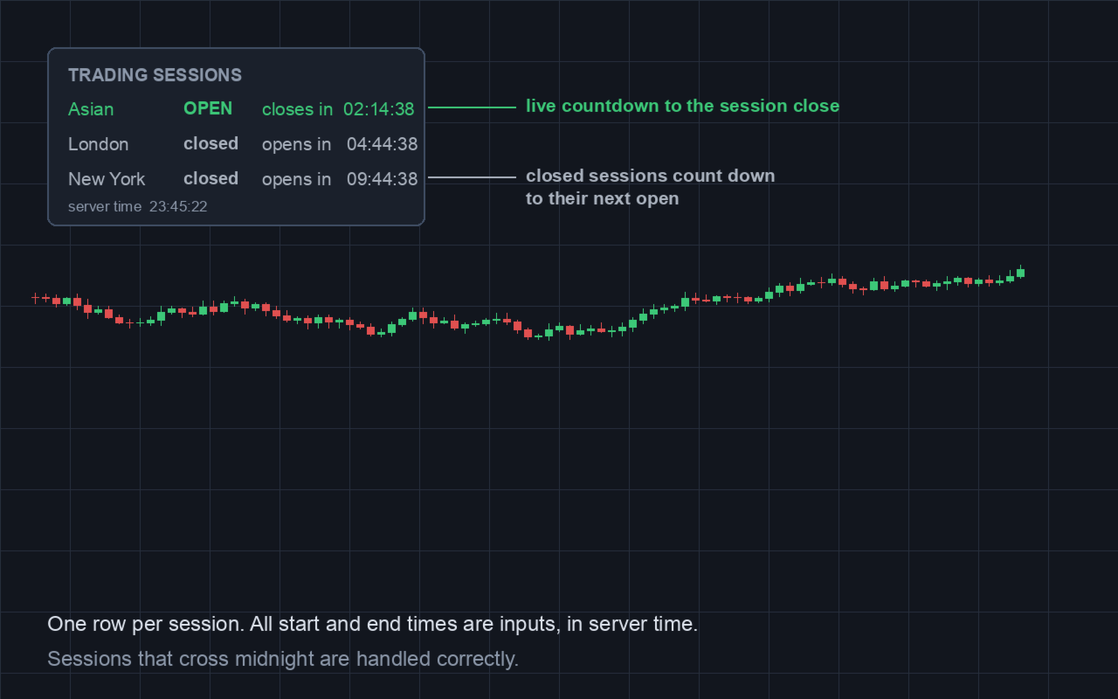Click London's closed status text

[x=210, y=143]
